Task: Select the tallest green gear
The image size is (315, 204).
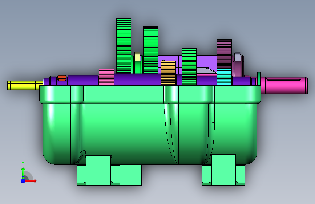Action: pos(124,46)
